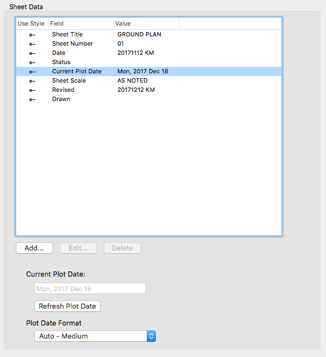
Task: Select the Sheet Title field row
Action: 67,34
